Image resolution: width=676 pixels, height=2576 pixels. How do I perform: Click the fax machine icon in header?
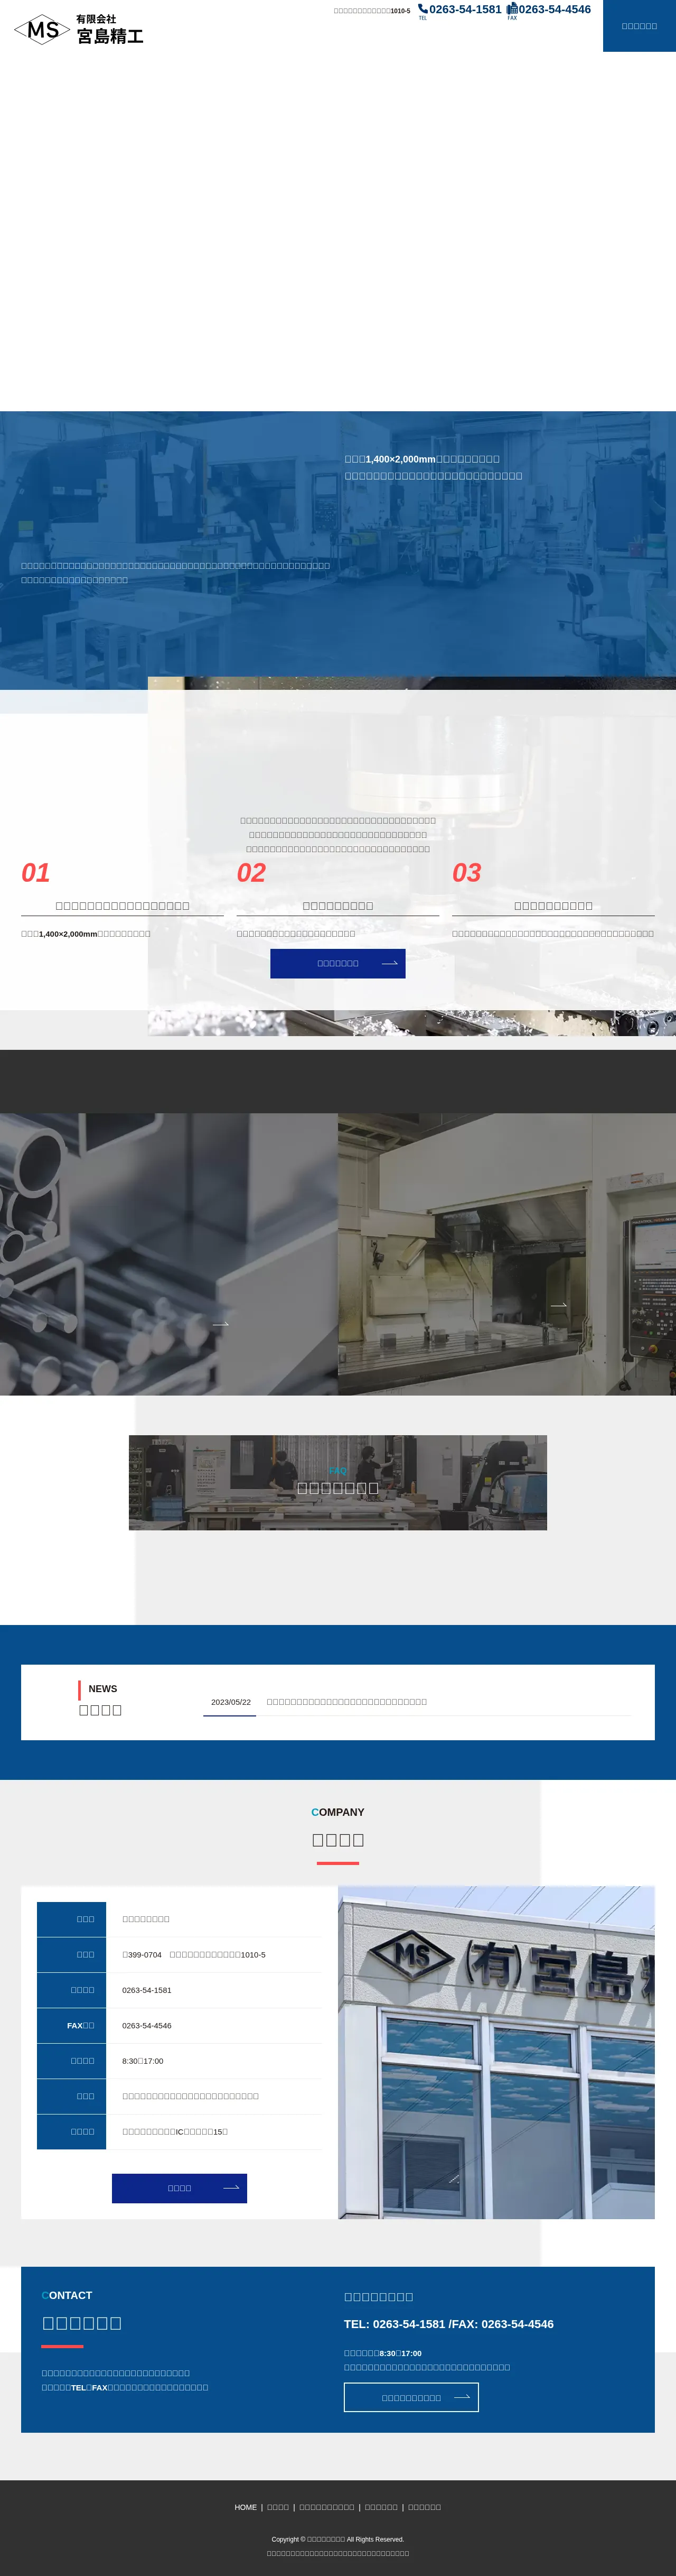coord(511,9)
